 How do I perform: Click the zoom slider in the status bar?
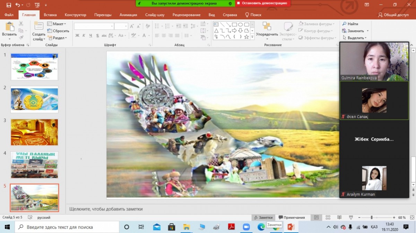point(372,217)
